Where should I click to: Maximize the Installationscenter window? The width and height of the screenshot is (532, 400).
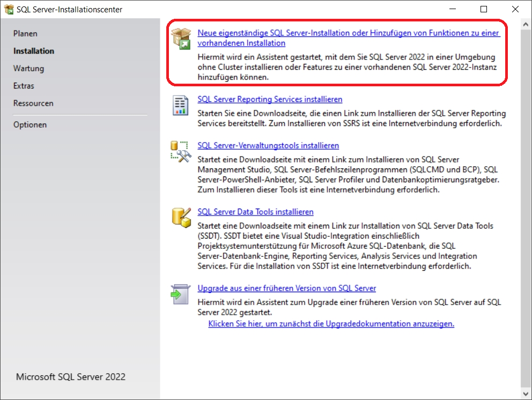click(484, 9)
